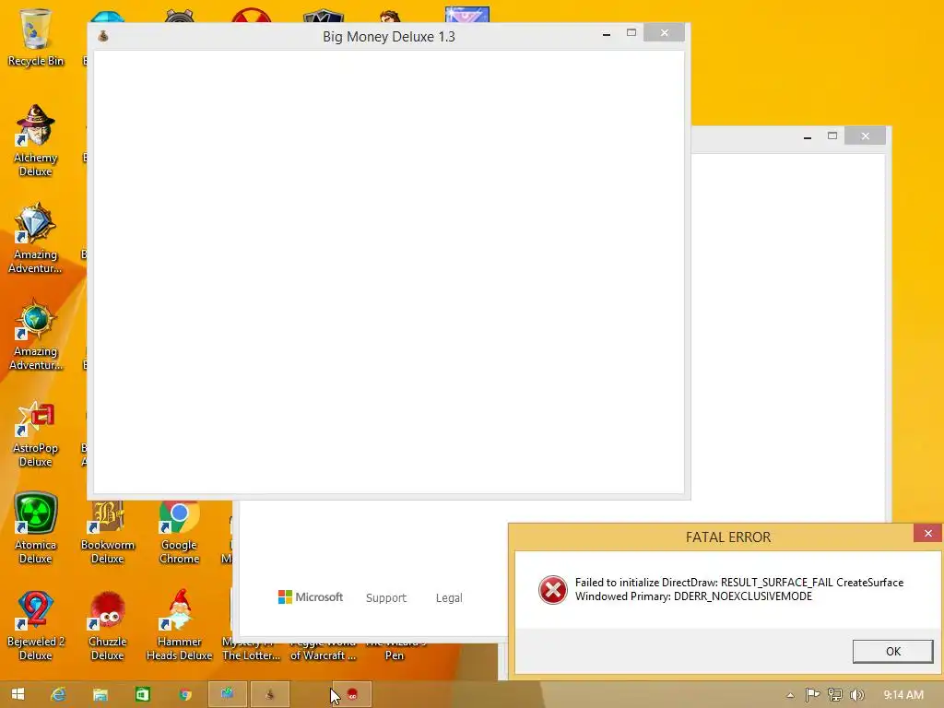Open Internet Explorer from the taskbar
Screen dimensions: 944x708
[58, 694]
